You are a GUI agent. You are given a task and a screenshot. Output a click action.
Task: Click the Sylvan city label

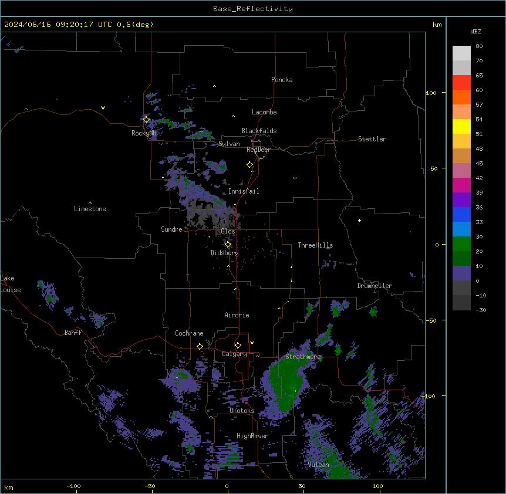(x=229, y=144)
